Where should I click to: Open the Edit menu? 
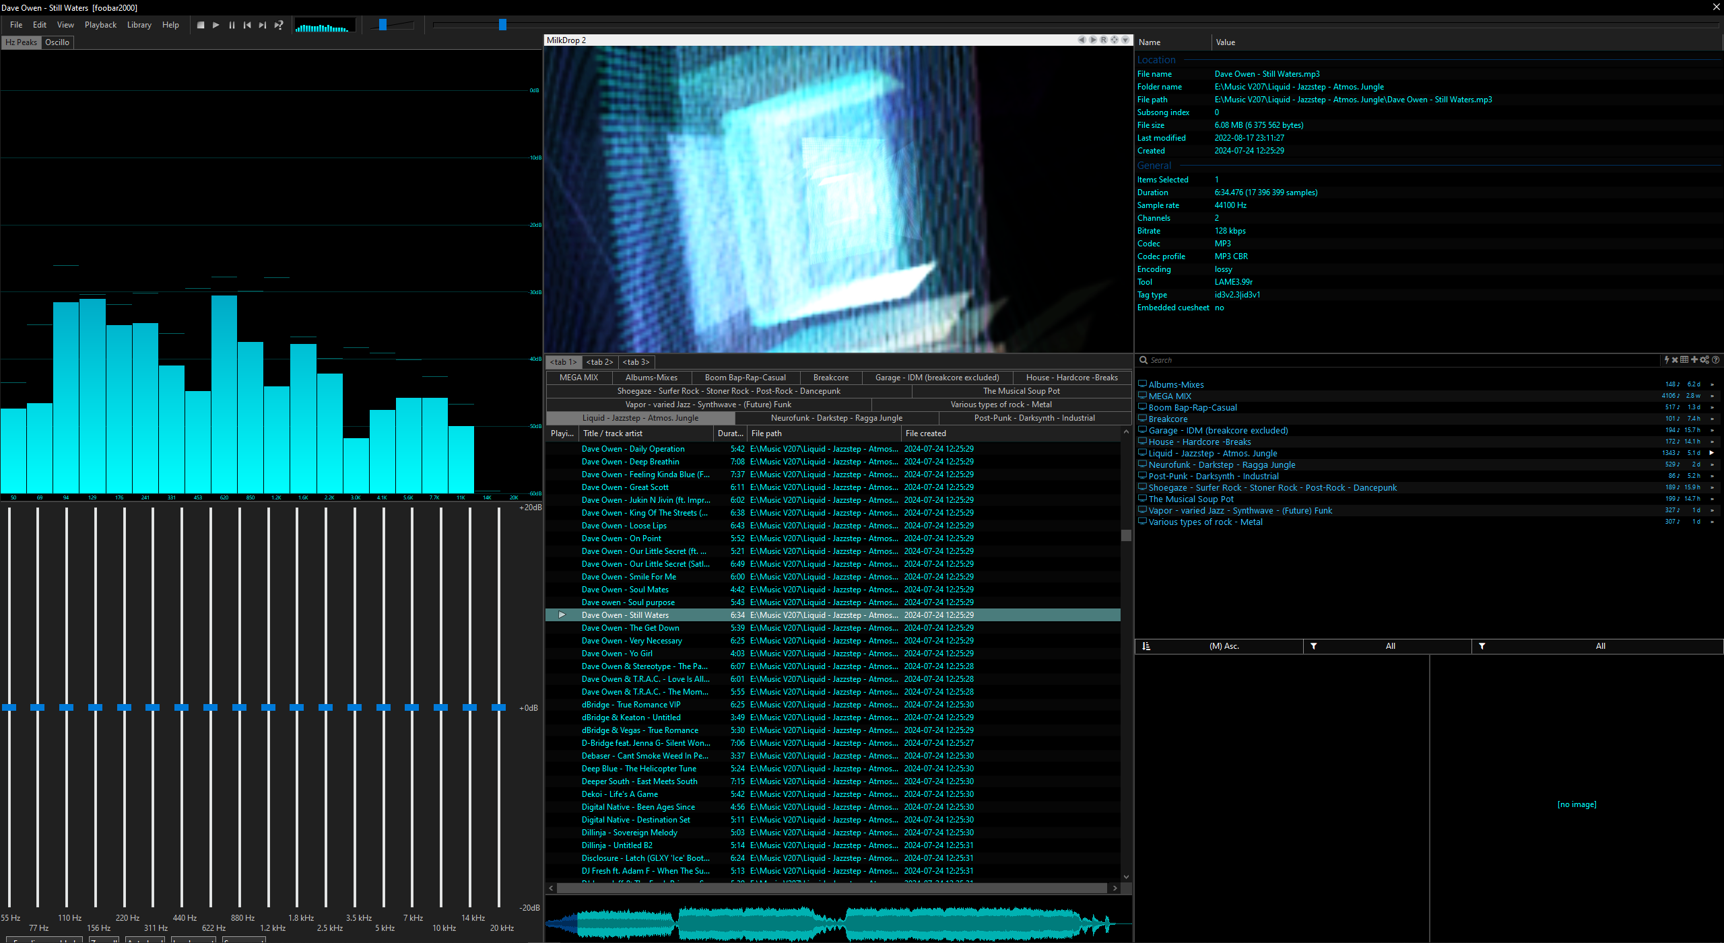click(x=40, y=25)
